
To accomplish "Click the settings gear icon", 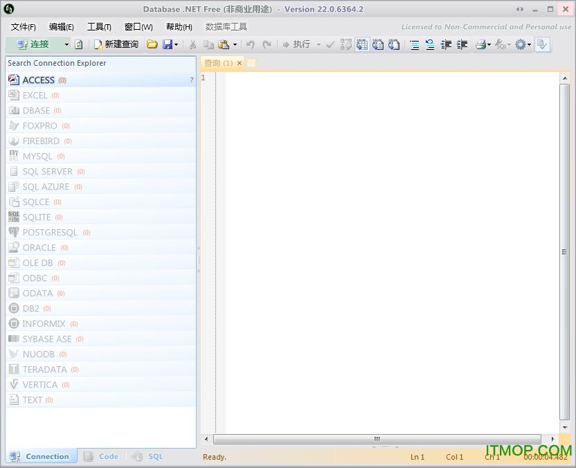I will (x=520, y=44).
